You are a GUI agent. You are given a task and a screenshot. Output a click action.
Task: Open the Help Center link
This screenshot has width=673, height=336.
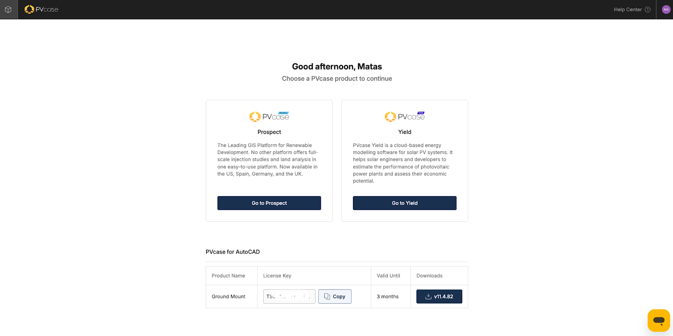(628, 10)
